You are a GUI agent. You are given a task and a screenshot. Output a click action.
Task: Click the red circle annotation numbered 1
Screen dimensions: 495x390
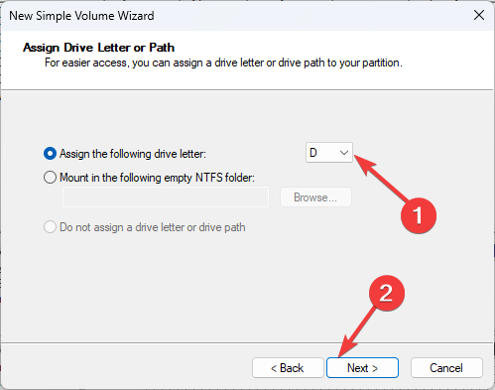(x=419, y=215)
